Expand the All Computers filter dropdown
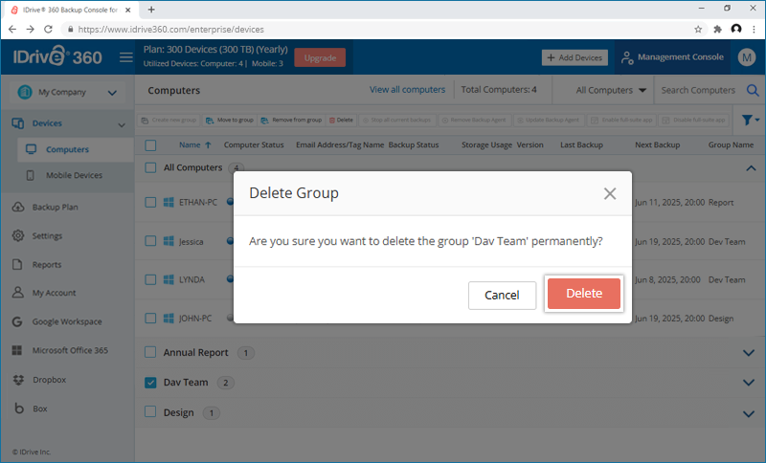766x463 pixels. (x=612, y=90)
